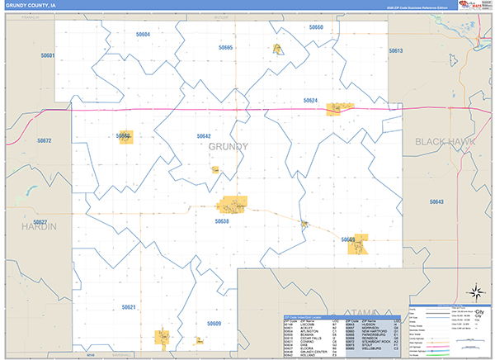Image resolution: width=495 pixels, height=360 pixels.
Task: Select ZIP code label 50660
Action: (316, 27)
